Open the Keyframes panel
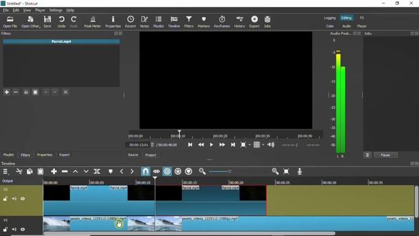The image size is (419, 236). tap(222, 22)
